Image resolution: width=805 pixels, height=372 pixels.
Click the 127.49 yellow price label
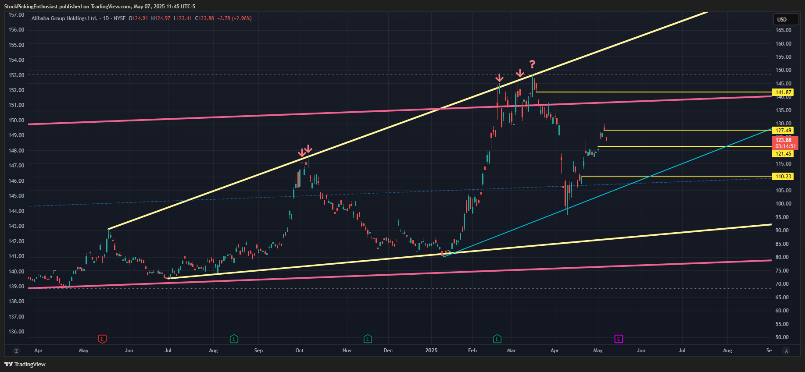pyautogui.click(x=783, y=131)
